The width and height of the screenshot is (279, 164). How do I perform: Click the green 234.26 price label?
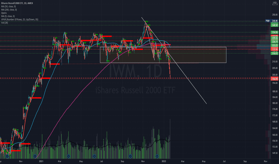pos(275,32)
